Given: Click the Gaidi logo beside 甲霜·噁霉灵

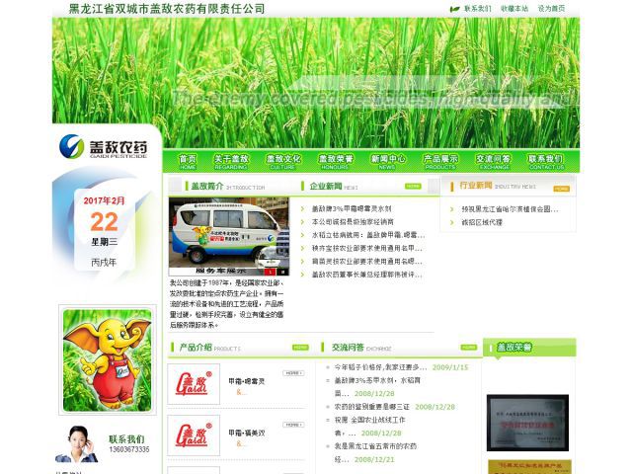Looking at the screenshot, I should pyautogui.click(x=194, y=385).
